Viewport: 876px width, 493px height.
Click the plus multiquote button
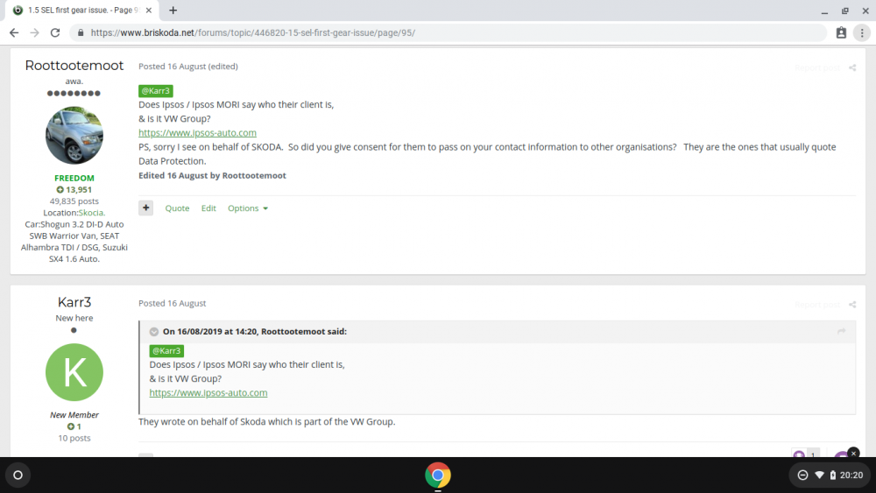[x=145, y=208]
